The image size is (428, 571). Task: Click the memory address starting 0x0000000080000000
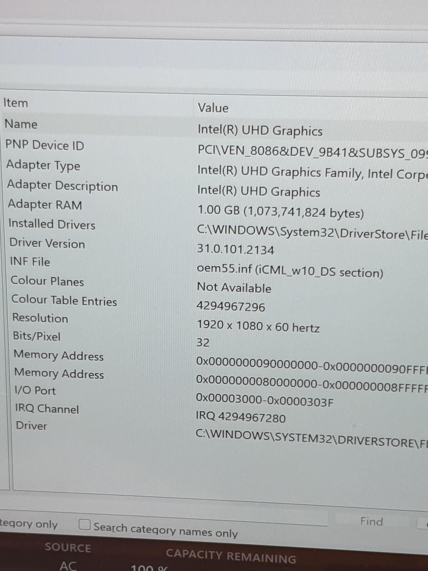pyautogui.click(x=312, y=385)
